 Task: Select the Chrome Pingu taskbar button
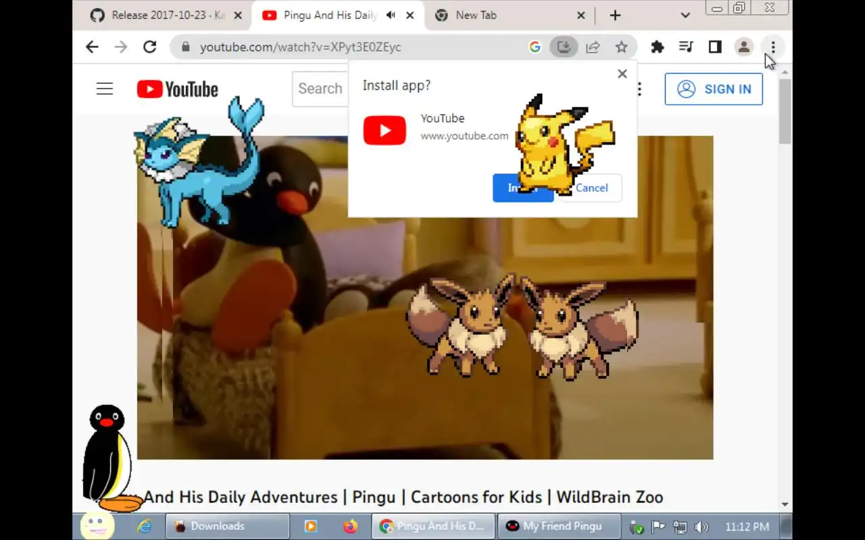pos(433,526)
